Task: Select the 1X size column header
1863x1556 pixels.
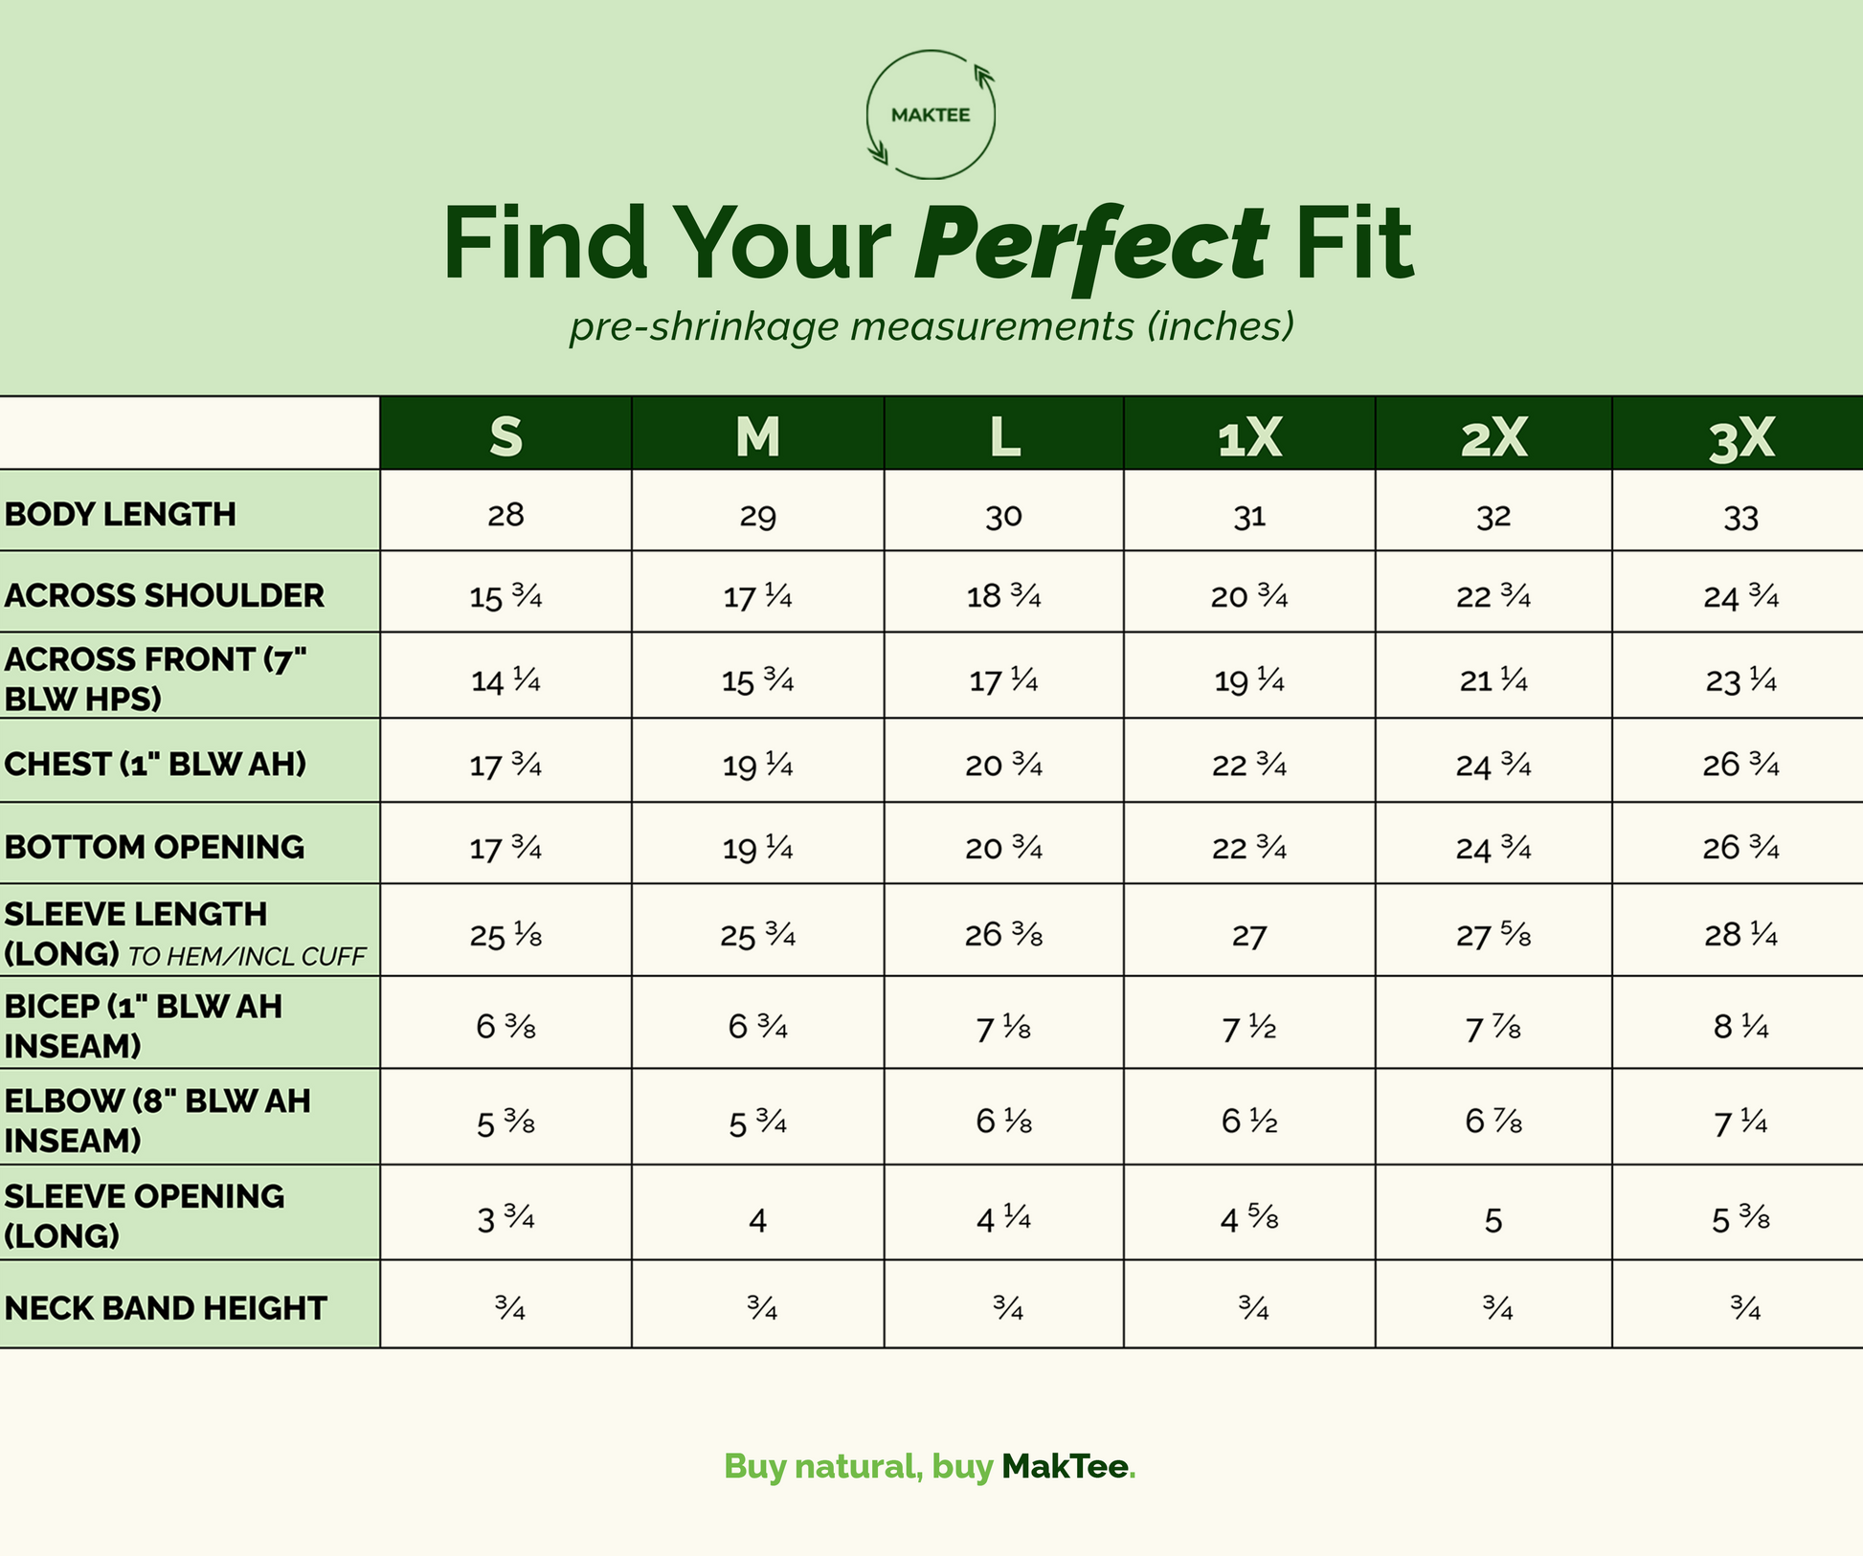Action: pyautogui.click(x=1249, y=434)
